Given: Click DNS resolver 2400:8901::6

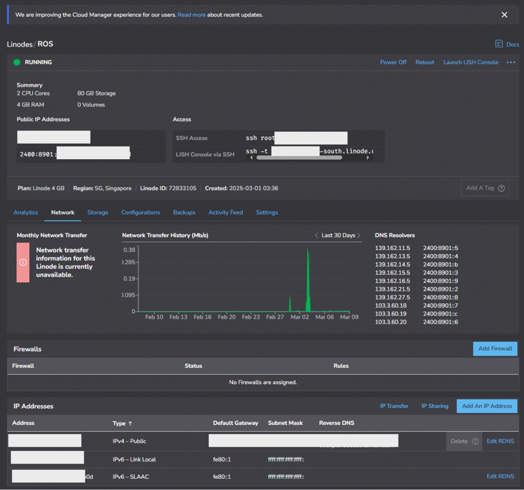Looking at the screenshot, I should click(x=441, y=322).
